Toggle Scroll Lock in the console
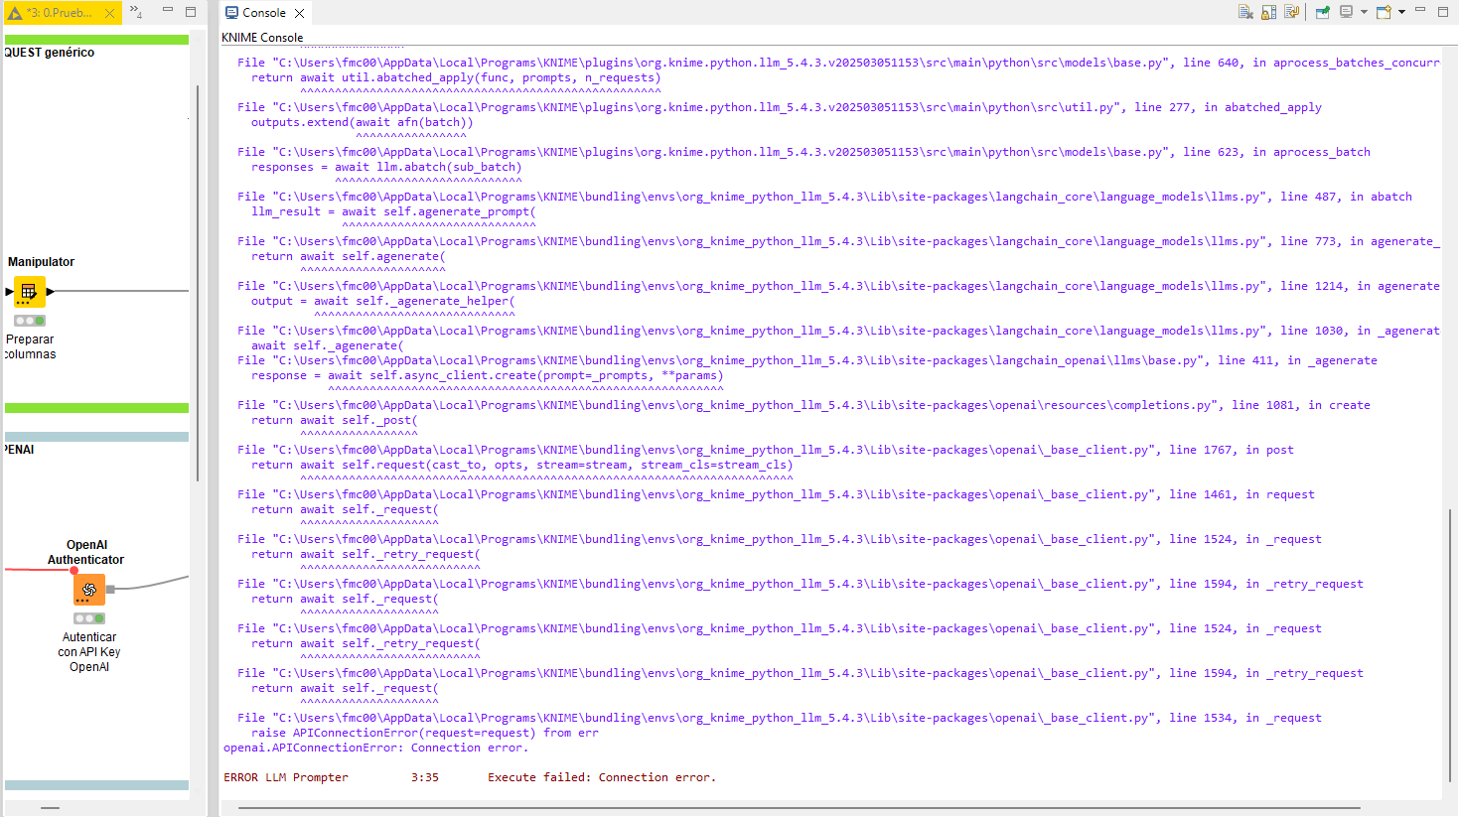Viewport: 1459px width, 817px height. 1268,12
